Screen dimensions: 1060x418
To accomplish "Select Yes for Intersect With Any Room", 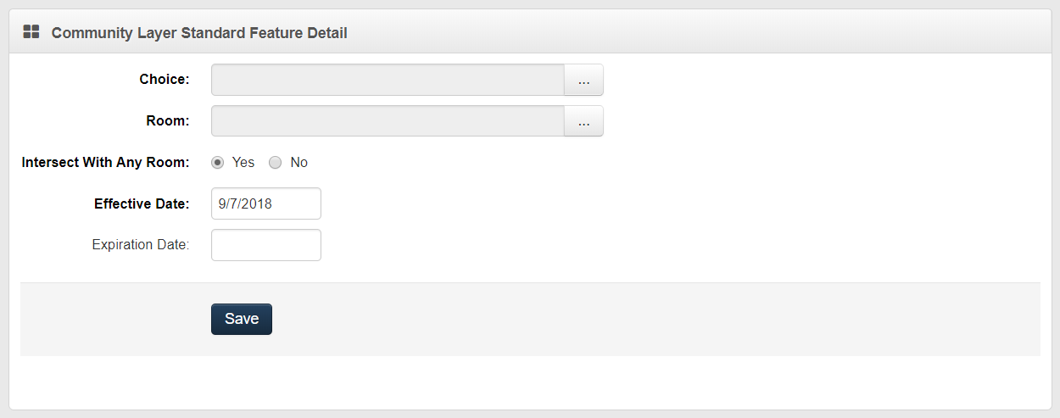I will (218, 163).
